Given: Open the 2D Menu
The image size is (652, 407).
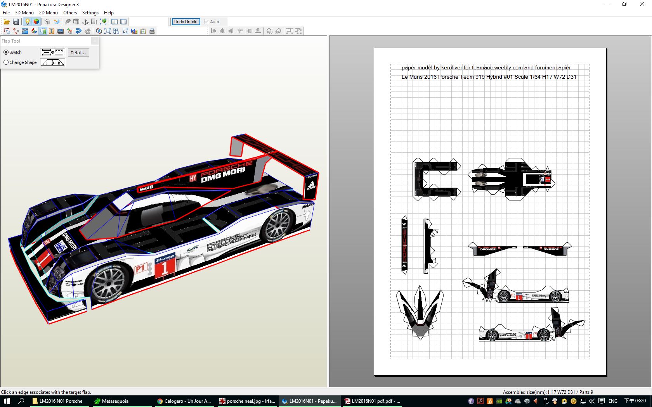Looking at the screenshot, I should (x=48, y=12).
